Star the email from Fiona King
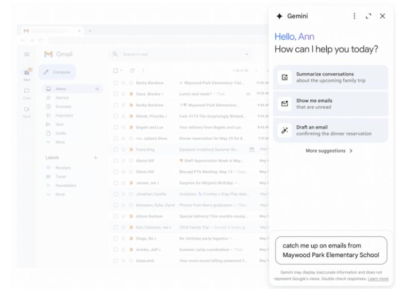The width and height of the screenshot is (403, 294). [x=123, y=150]
